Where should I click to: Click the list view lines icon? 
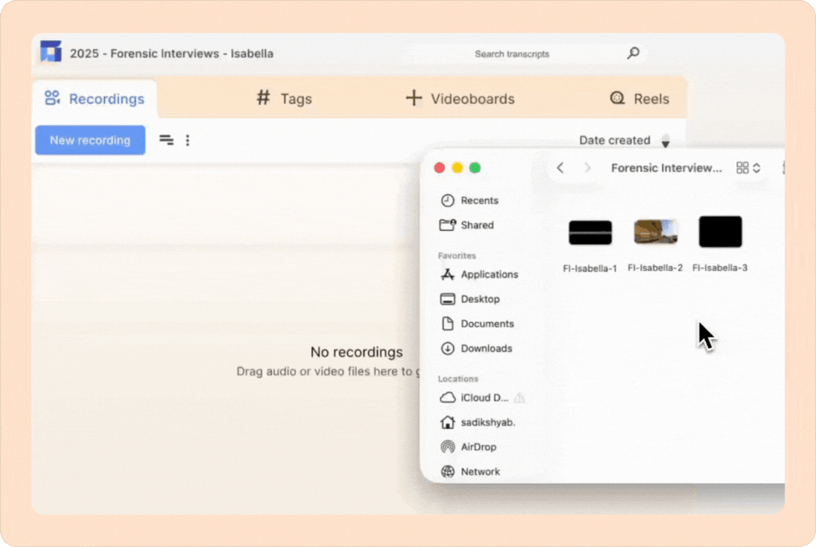click(166, 140)
